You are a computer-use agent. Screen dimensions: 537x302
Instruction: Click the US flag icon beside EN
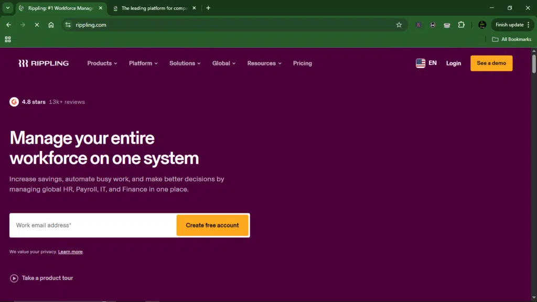click(420, 63)
